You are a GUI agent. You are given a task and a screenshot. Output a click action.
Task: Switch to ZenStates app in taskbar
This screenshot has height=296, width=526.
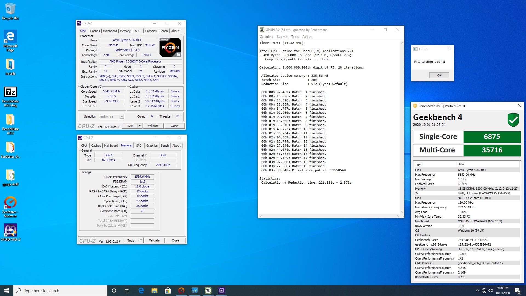181,291
